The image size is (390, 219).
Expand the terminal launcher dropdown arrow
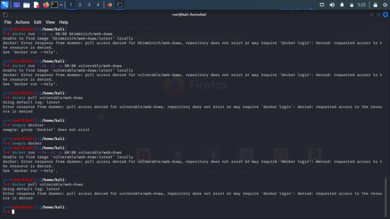[61, 5]
